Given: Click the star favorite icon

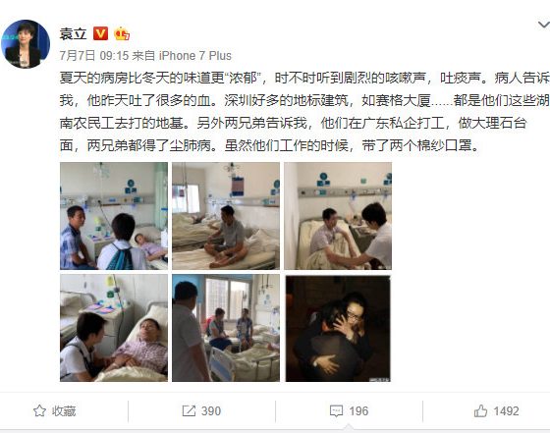Looking at the screenshot, I should pyautogui.click(x=39, y=411).
